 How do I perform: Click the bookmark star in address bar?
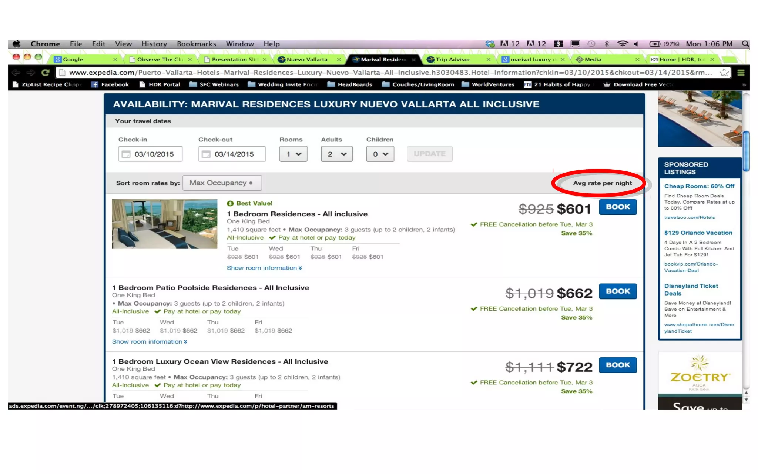tap(724, 73)
